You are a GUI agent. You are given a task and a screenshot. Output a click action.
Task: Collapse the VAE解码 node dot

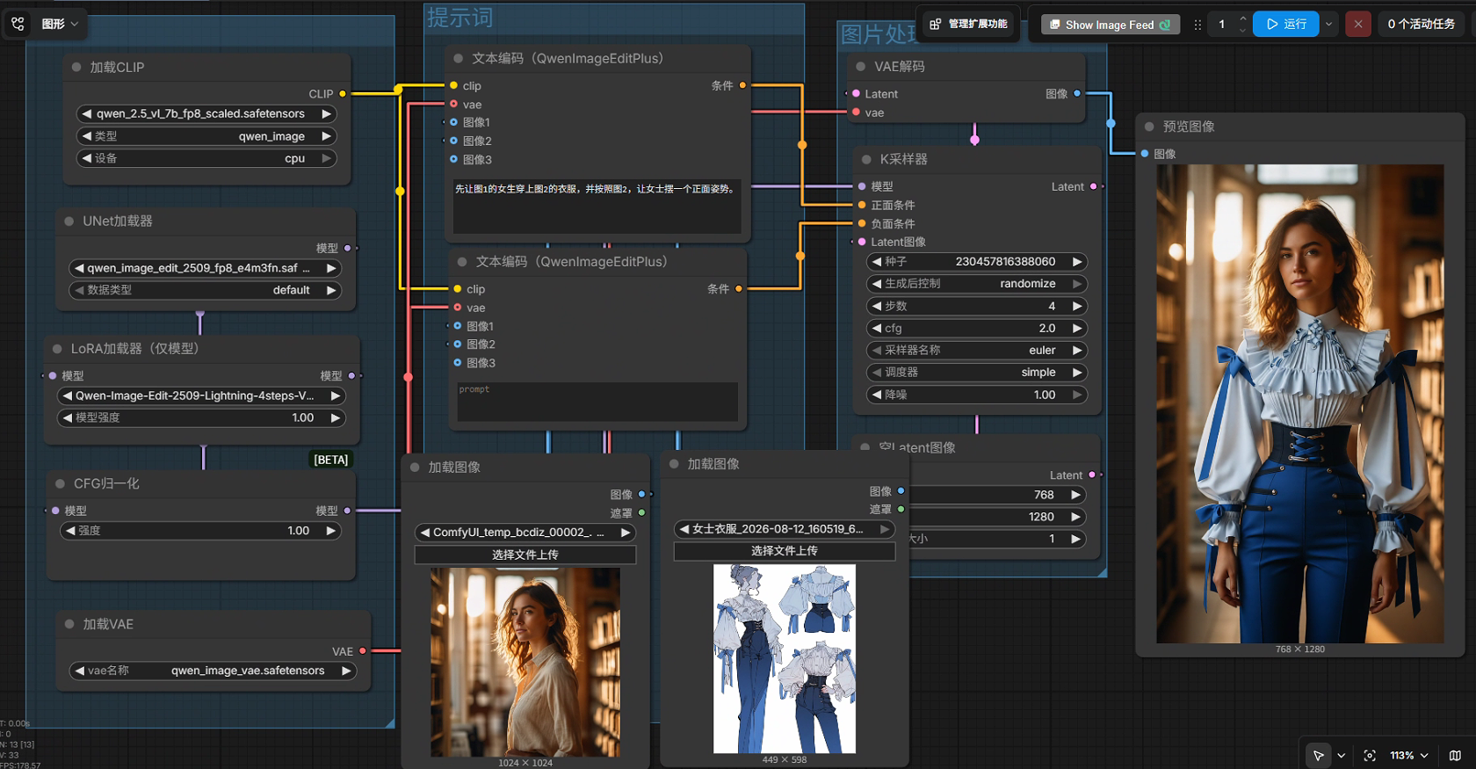click(861, 67)
